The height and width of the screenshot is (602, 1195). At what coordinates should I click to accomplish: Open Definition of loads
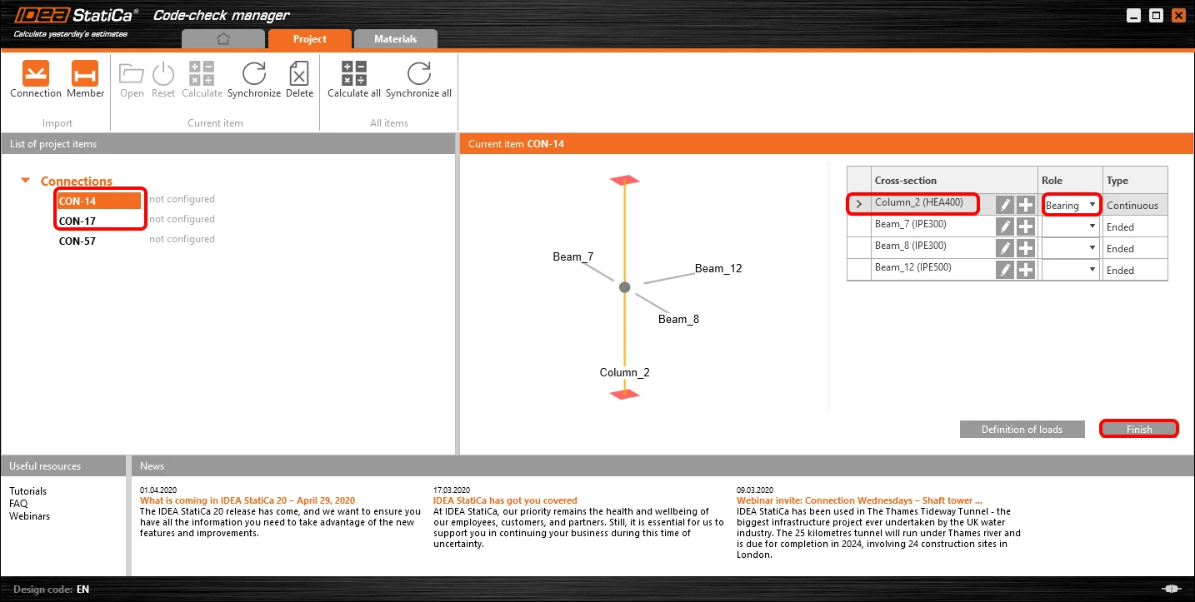pyautogui.click(x=1022, y=430)
